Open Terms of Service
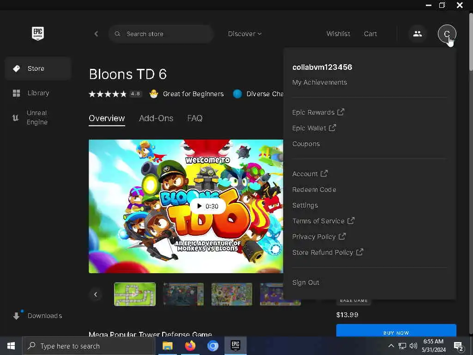The width and height of the screenshot is (473, 355). 323,221
